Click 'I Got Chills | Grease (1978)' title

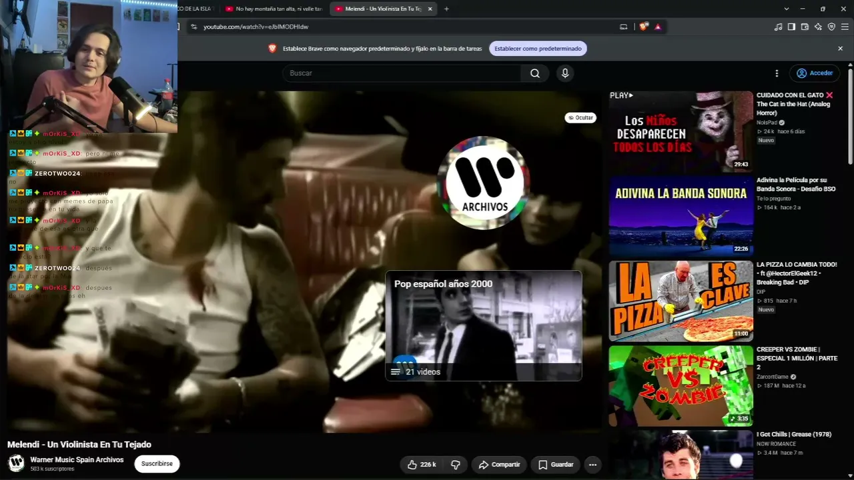(794, 435)
